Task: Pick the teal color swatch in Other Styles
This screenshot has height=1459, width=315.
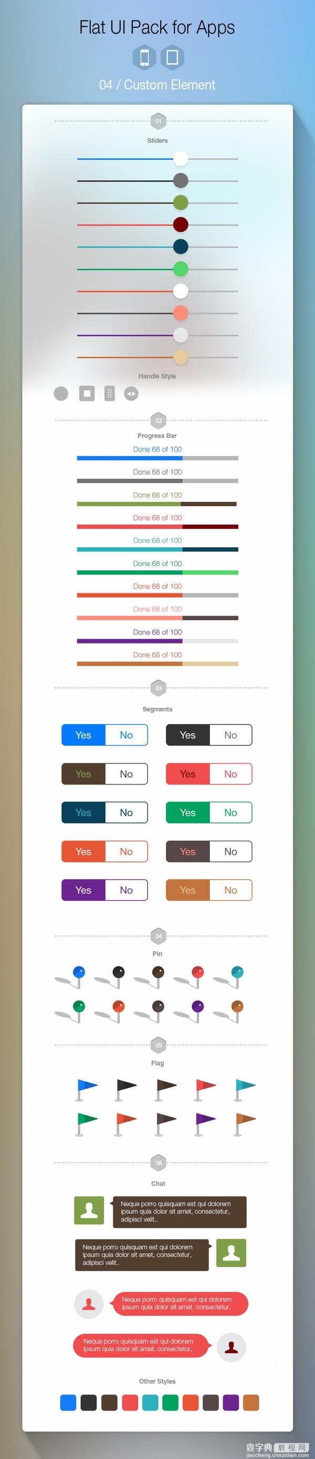Action: tap(150, 1402)
